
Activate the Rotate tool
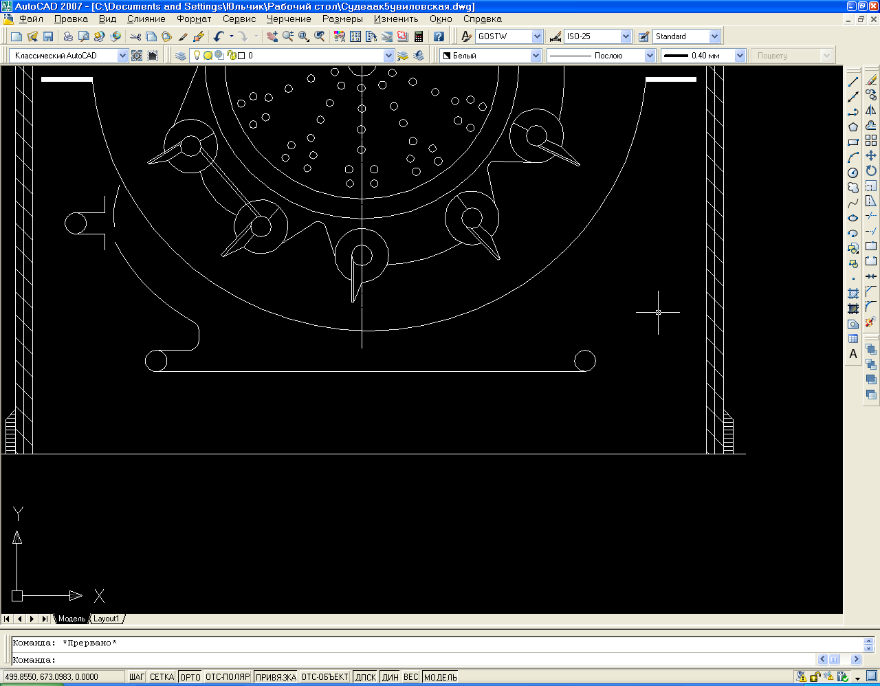tap(871, 171)
